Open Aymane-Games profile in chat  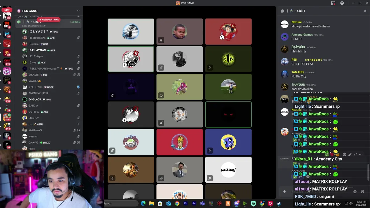[302, 35]
